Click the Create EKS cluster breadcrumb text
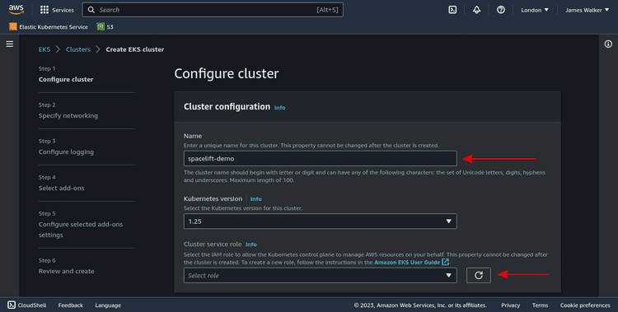This screenshot has width=618, height=312. 135,49
